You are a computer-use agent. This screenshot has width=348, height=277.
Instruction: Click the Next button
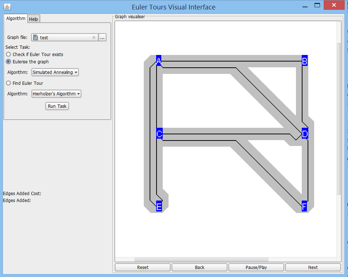click(313, 268)
